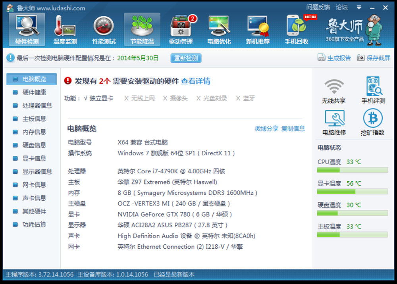The image size is (397, 284).
Task: Click the 无线上网 feature indicator
Action: point(139,98)
